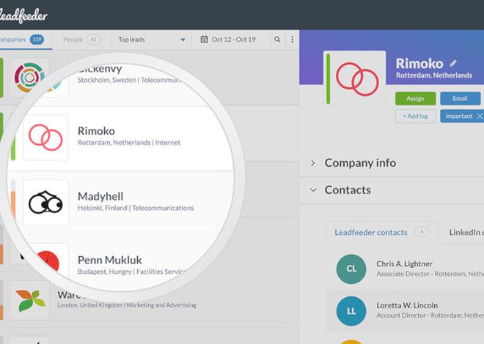The height and width of the screenshot is (344, 484).
Task: Click the + Add tag button
Action: [x=416, y=116]
